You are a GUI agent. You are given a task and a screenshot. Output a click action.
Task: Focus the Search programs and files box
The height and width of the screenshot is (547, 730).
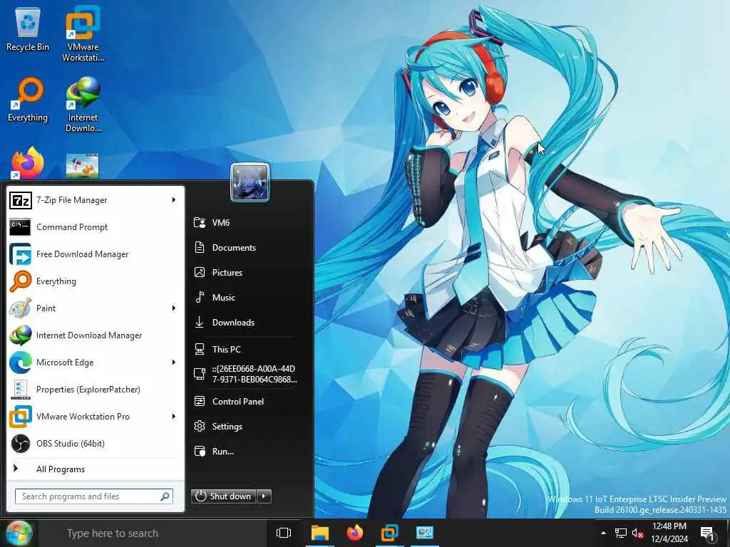pos(94,496)
